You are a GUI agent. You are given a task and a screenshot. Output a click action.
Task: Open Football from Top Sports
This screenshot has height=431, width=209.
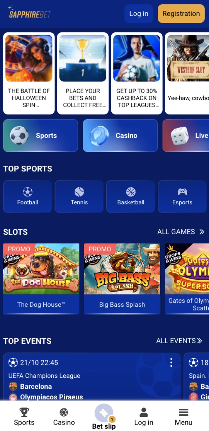[28, 196]
